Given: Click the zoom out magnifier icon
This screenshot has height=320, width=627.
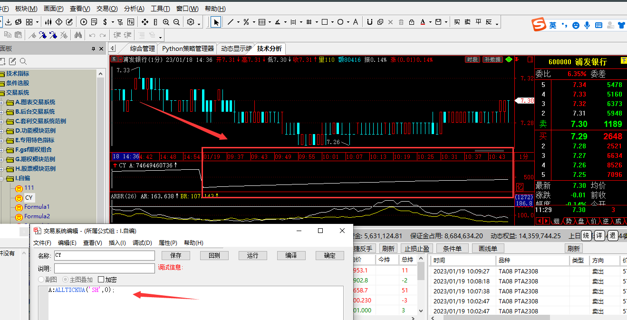Looking at the screenshot, I should (x=176, y=22).
